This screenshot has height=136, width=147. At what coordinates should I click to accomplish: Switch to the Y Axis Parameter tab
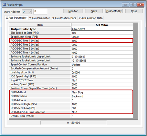pyautogui.click(x=39, y=18)
